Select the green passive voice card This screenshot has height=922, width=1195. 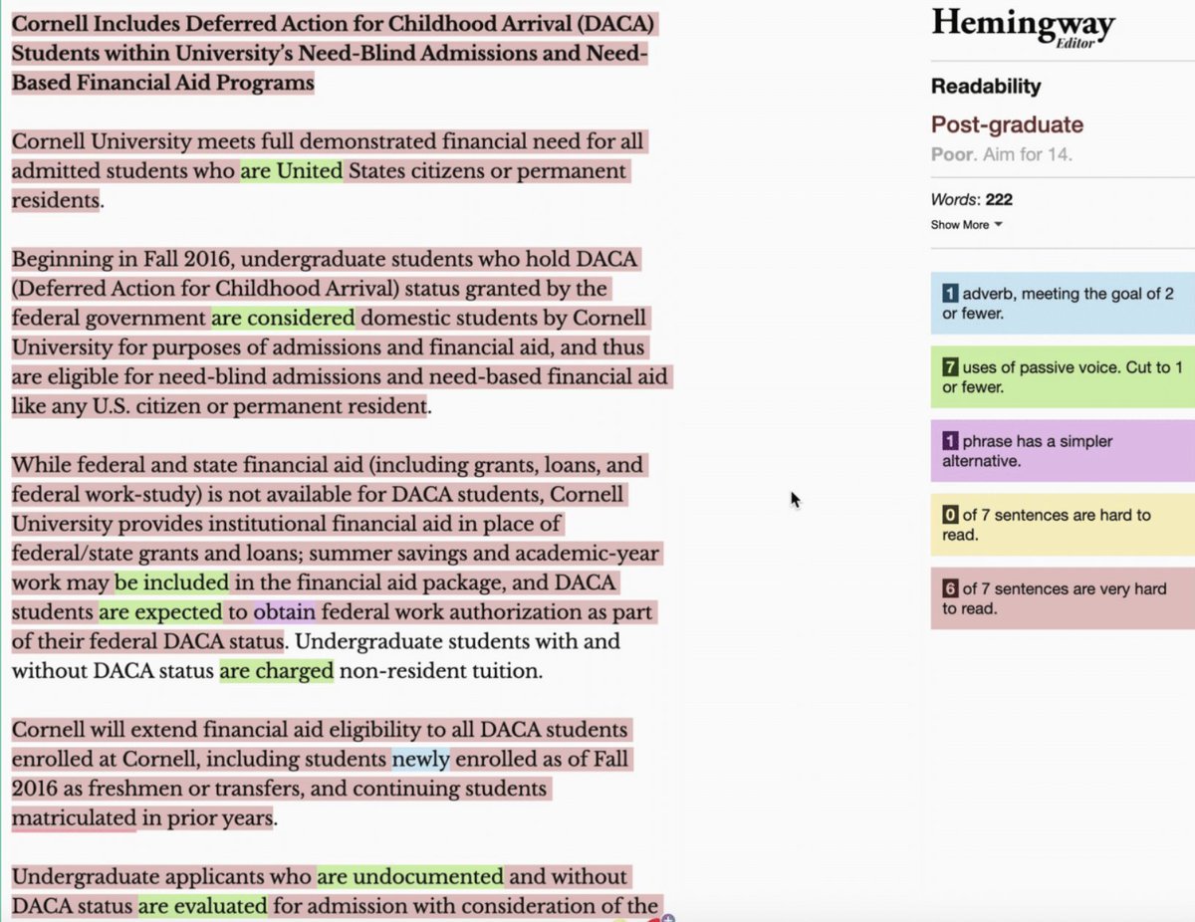(x=1063, y=377)
